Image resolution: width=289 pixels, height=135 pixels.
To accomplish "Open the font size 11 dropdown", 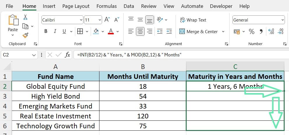I will click(100, 20).
